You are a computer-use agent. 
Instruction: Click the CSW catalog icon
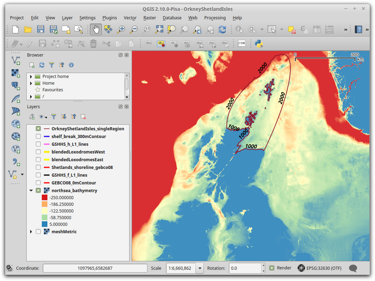point(242,44)
